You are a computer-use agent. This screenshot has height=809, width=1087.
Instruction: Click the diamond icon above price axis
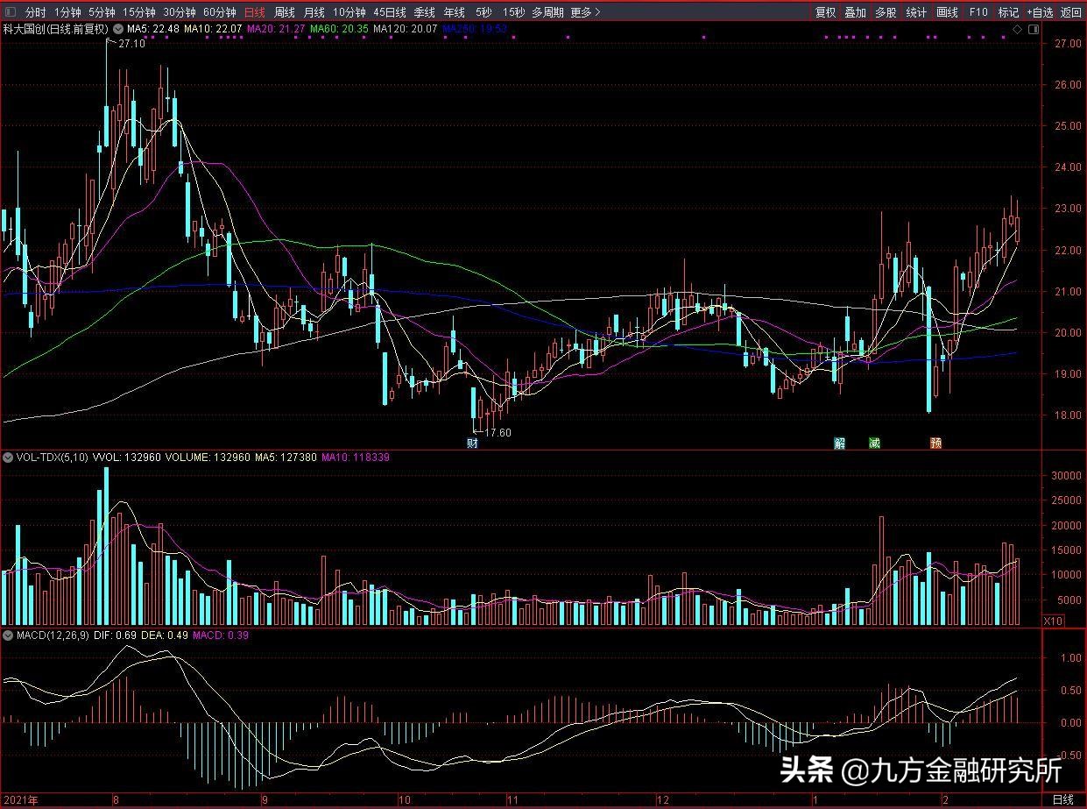[x=1017, y=29]
